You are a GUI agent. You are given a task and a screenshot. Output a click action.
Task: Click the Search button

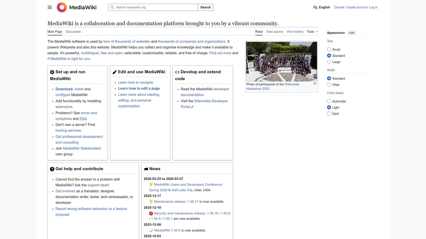205,7
